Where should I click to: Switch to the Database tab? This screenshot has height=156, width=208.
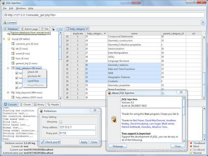point(11,29)
